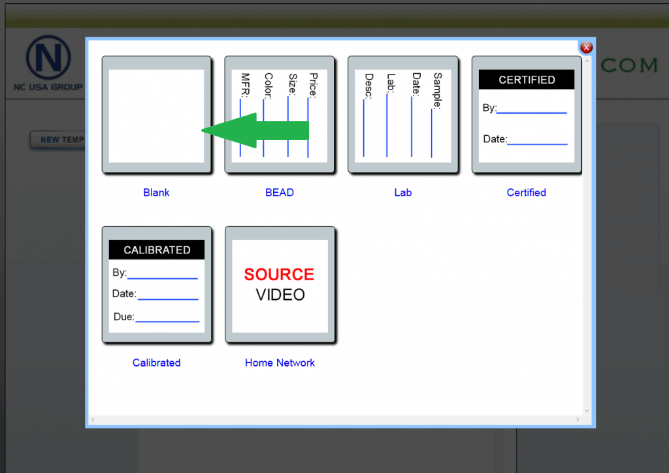Click the vertical scrollbar up arrow

(587, 60)
